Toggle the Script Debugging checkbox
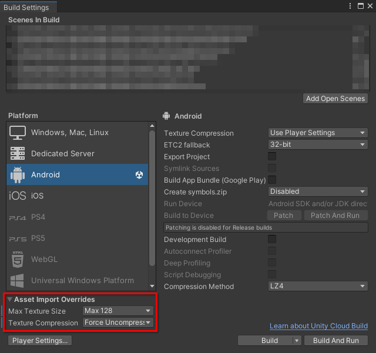 click(x=272, y=274)
